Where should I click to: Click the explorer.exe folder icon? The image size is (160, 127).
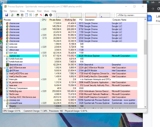coord(7,56)
